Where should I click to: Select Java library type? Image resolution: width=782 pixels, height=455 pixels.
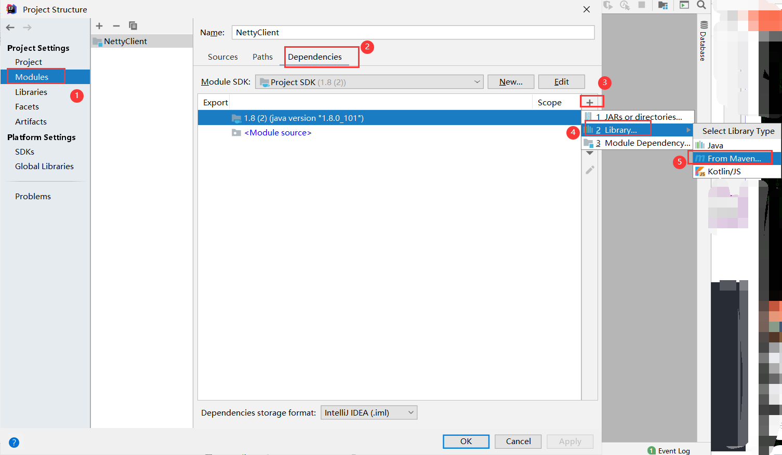(737, 146)
